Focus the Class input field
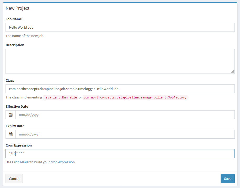 pyautogui.click(x=120, y=89)
